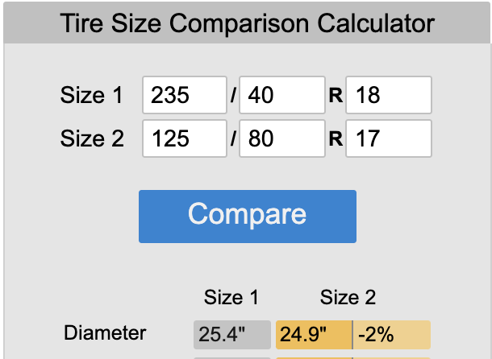
Task: Click the Size 1 width field showing 235
Action: [185, 95]
